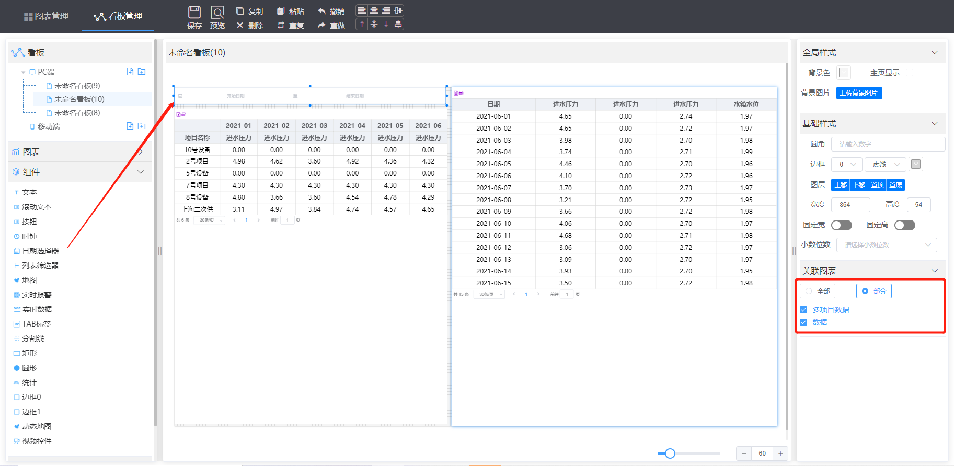954x466 pixels.
Task: Align selected components to horizontal center
Action: coord(374,10)
